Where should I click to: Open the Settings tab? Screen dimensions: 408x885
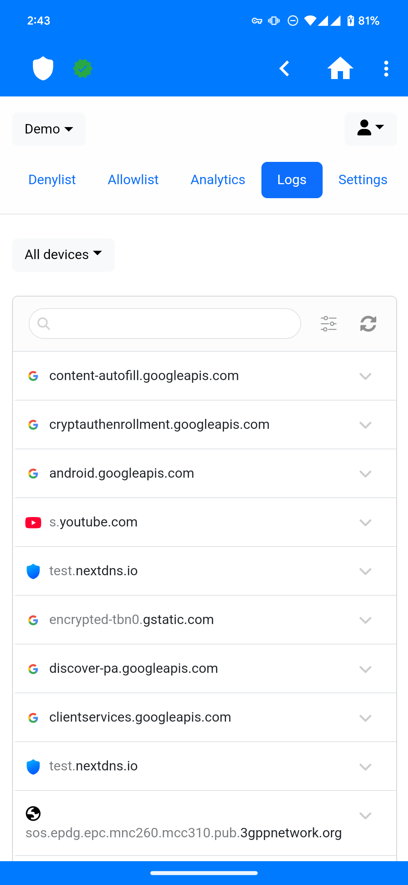(363, 180)
